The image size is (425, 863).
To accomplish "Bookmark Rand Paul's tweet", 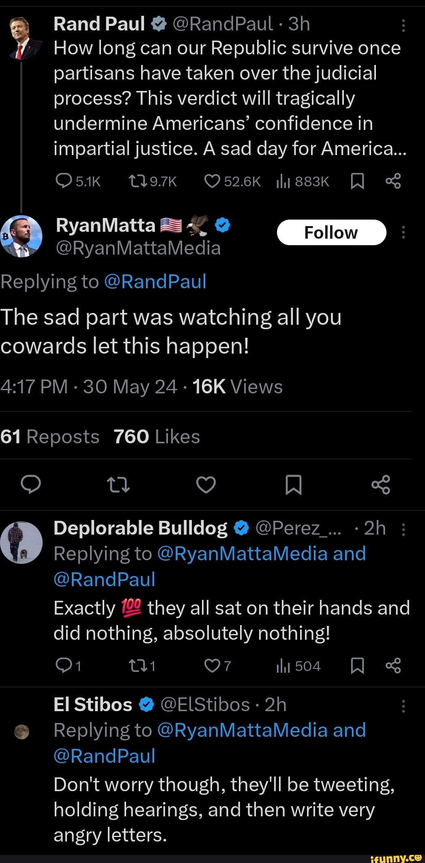I will tap(357, 181).
